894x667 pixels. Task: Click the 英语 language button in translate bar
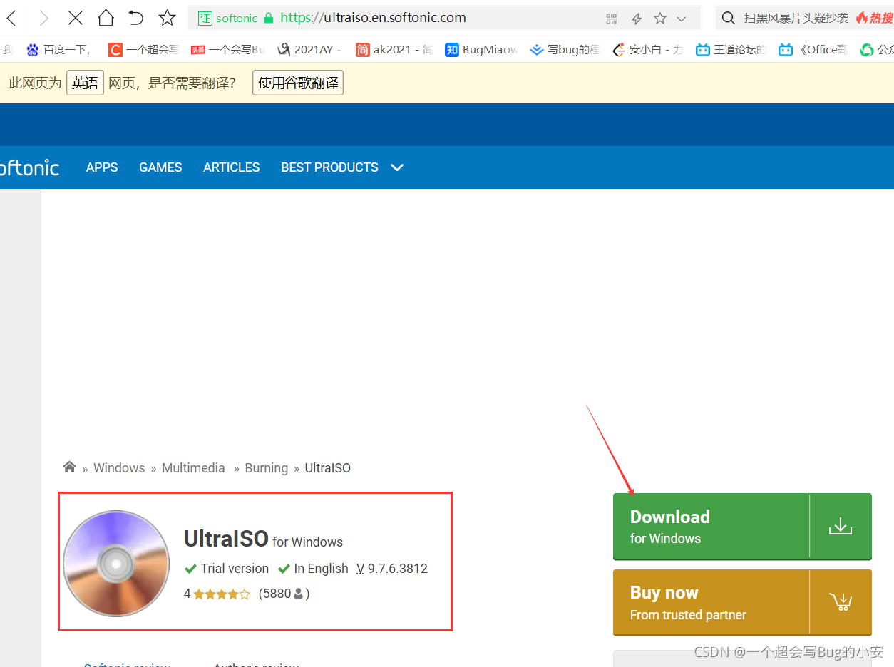pos(86,83)
